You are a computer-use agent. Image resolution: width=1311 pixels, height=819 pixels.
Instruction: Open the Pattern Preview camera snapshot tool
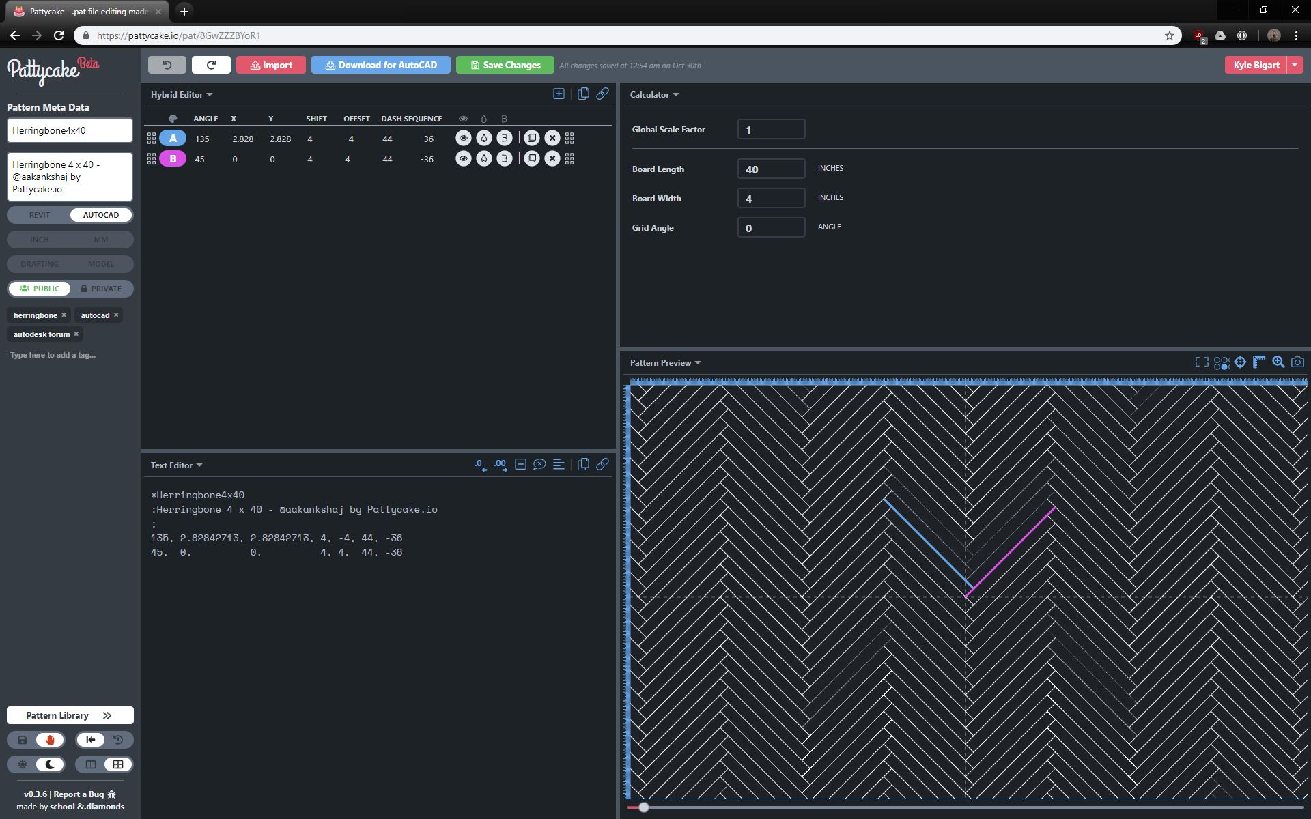(x=1297, y=362)
